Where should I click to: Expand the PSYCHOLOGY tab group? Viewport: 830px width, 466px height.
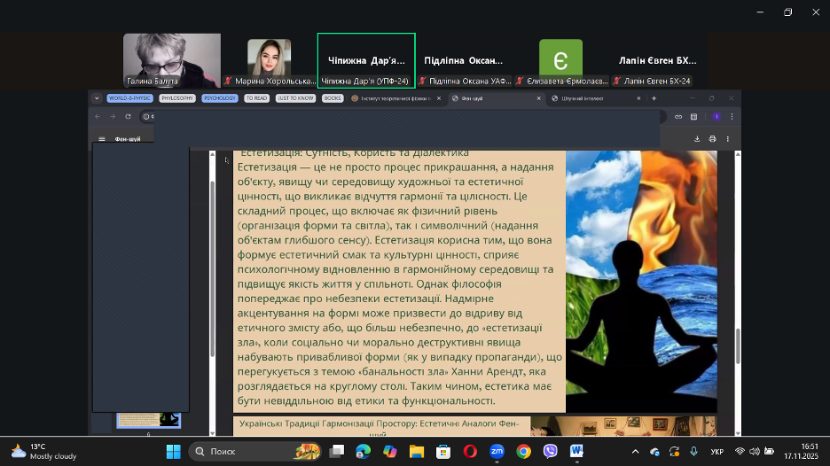click(219, 98)
